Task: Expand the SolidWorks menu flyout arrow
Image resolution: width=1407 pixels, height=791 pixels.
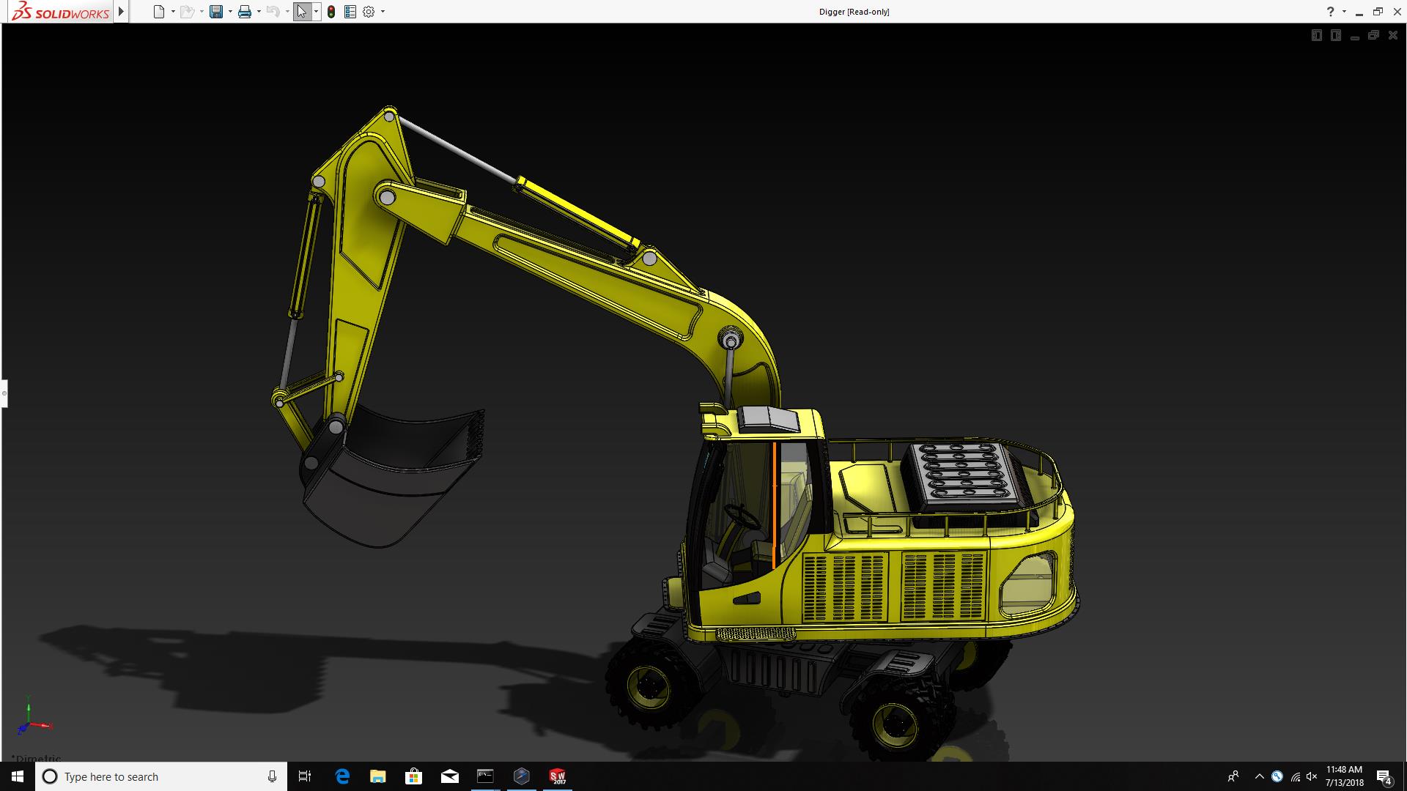Action: point(121,12)
